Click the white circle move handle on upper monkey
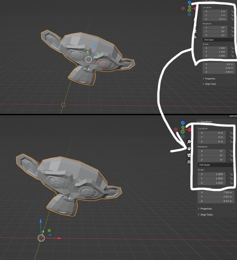 89,59
